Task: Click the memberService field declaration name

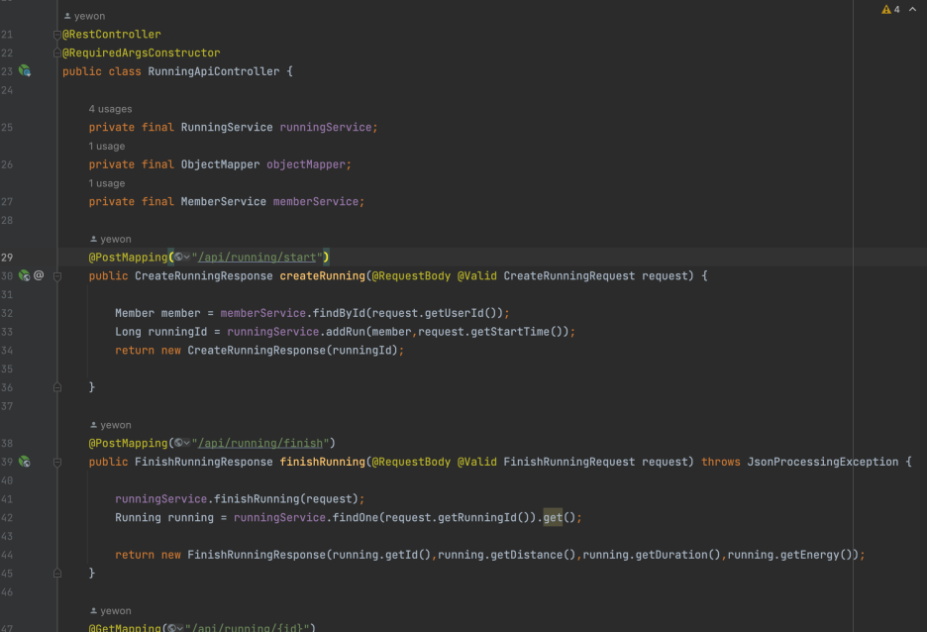Action: tap(316, 202)
